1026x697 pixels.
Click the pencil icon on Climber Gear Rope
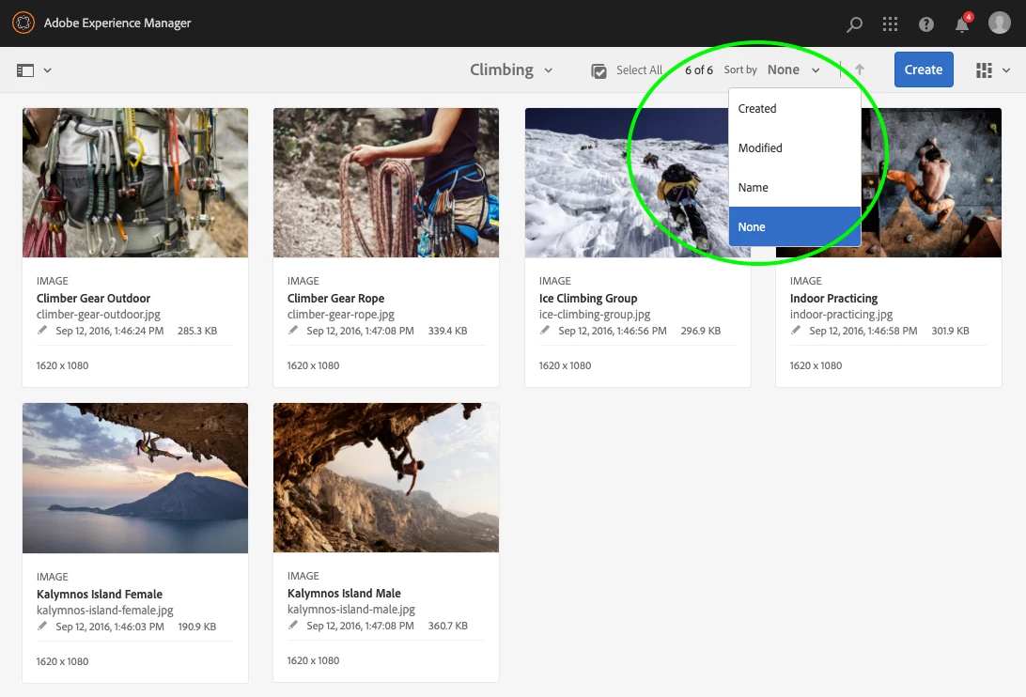tap(293, 331)
